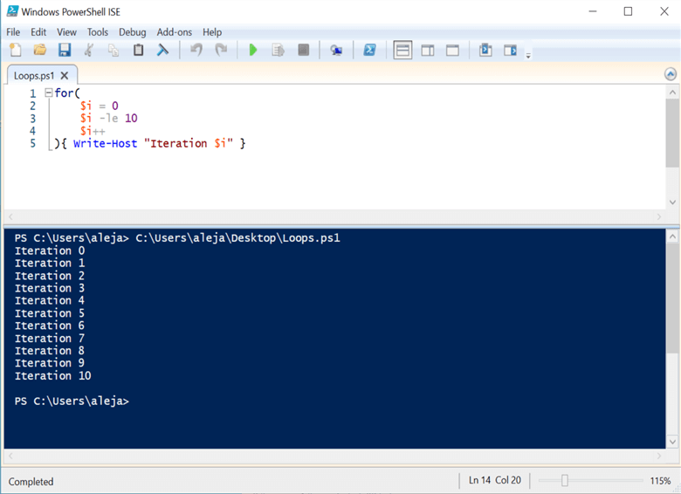The width and height of the screenshot is (681, 494).
Task: Show script pane on top layout icon
Action: point(402,50)
